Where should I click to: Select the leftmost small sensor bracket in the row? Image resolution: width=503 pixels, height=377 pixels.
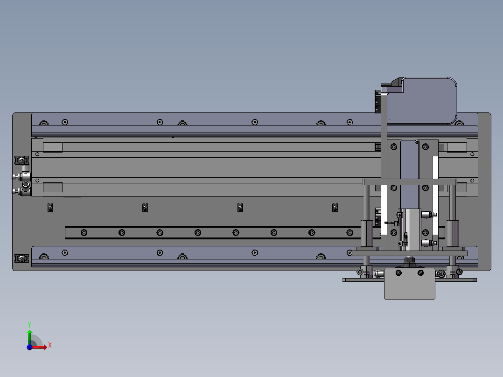(x=50, y=208)
